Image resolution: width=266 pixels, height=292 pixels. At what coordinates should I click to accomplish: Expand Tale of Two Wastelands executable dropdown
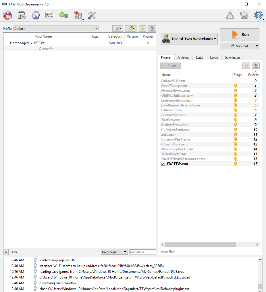189,39
